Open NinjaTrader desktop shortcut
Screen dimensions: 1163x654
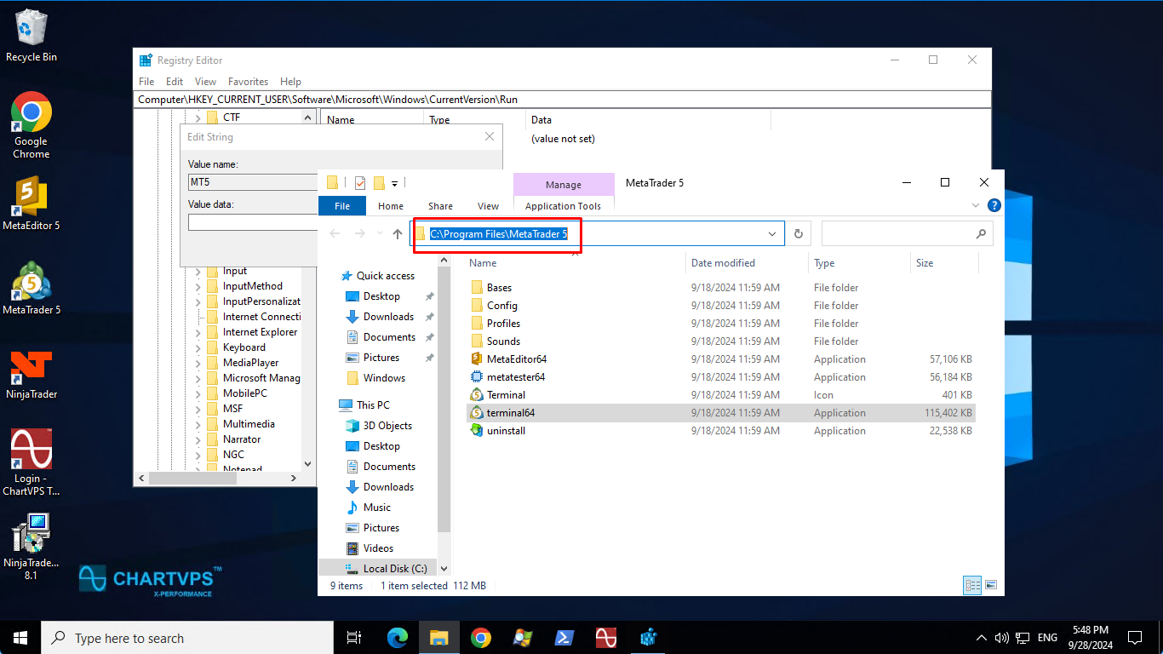(32, 375)
